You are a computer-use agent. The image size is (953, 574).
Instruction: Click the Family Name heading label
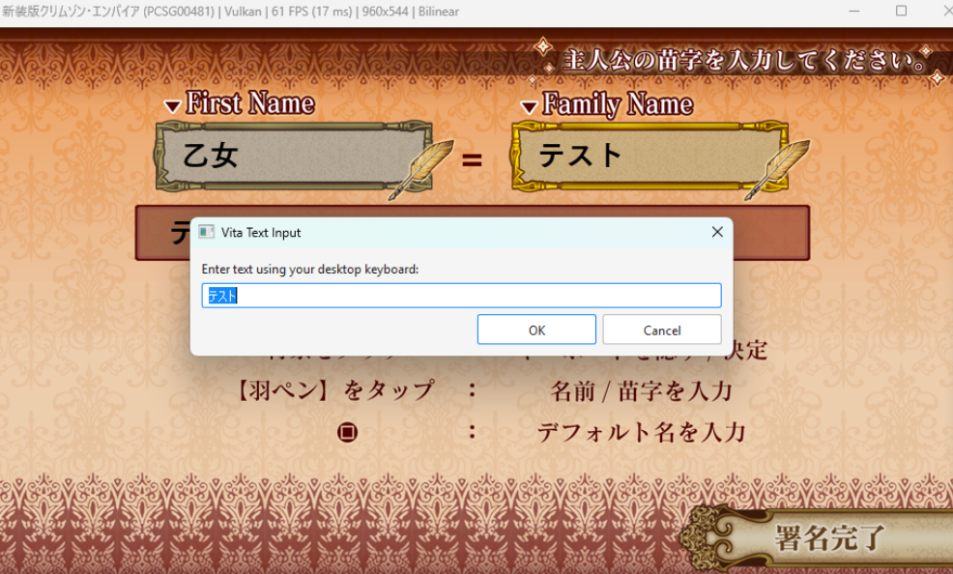coord(618,103)
